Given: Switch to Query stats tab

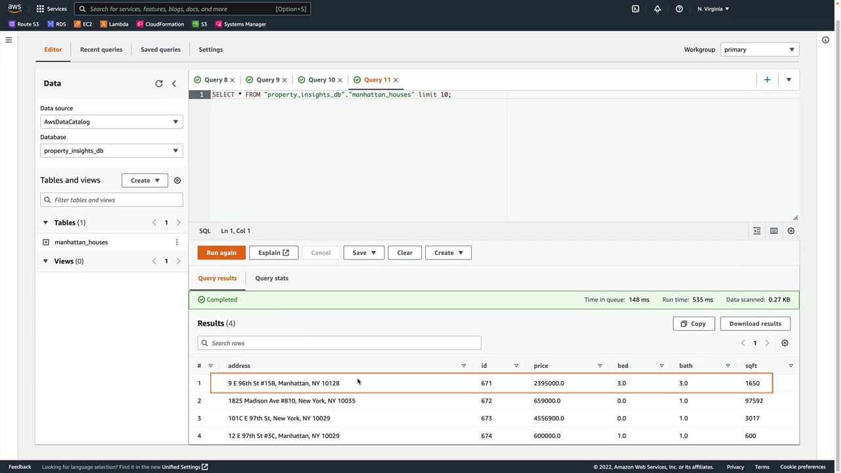Looking at the screenshot, I should 271,278.
